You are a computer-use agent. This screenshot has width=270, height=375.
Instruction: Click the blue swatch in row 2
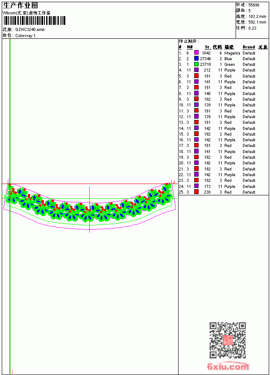tap(196, 58)
